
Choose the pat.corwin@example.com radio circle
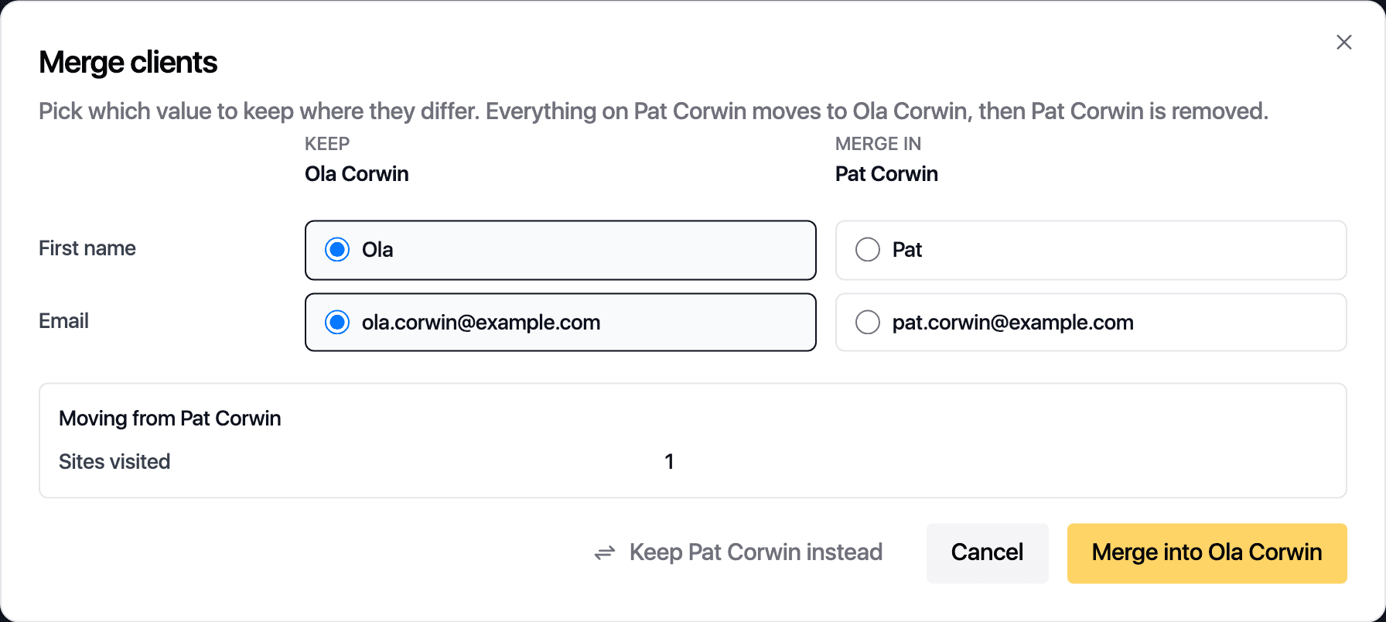tap(868, 323)
